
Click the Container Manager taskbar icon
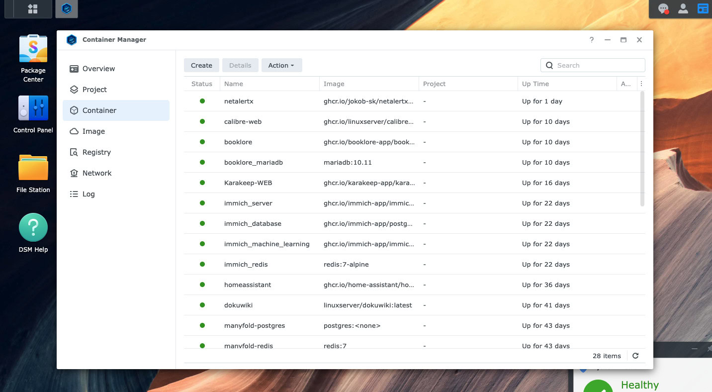coord(67,9)
